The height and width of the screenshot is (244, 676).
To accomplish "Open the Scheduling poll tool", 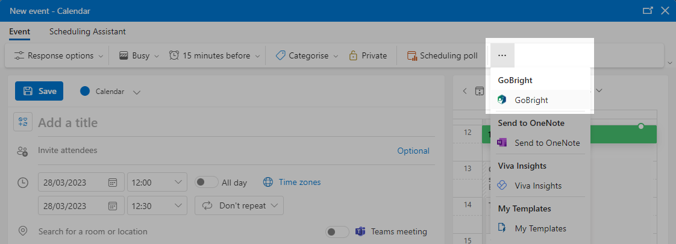I will point(442,55).
